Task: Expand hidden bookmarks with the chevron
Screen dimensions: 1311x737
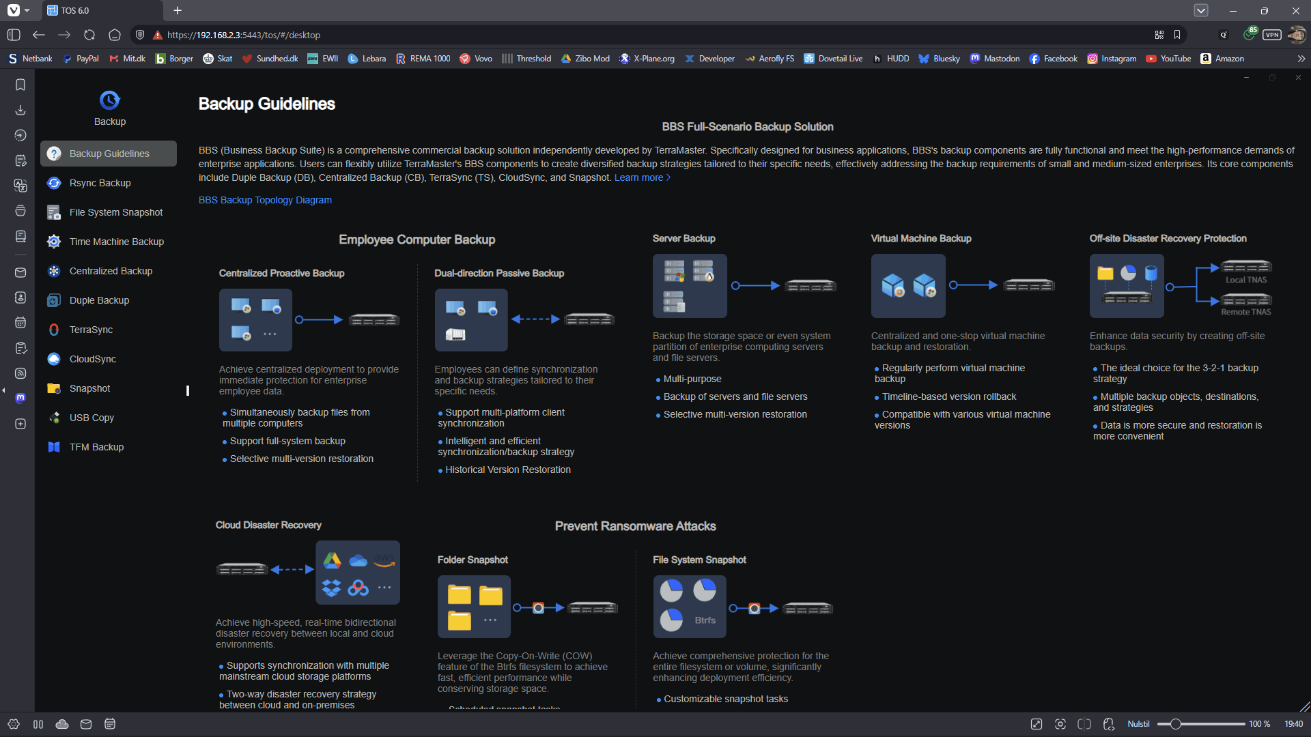Action: pyautogui.click(x=1302, y=59)
